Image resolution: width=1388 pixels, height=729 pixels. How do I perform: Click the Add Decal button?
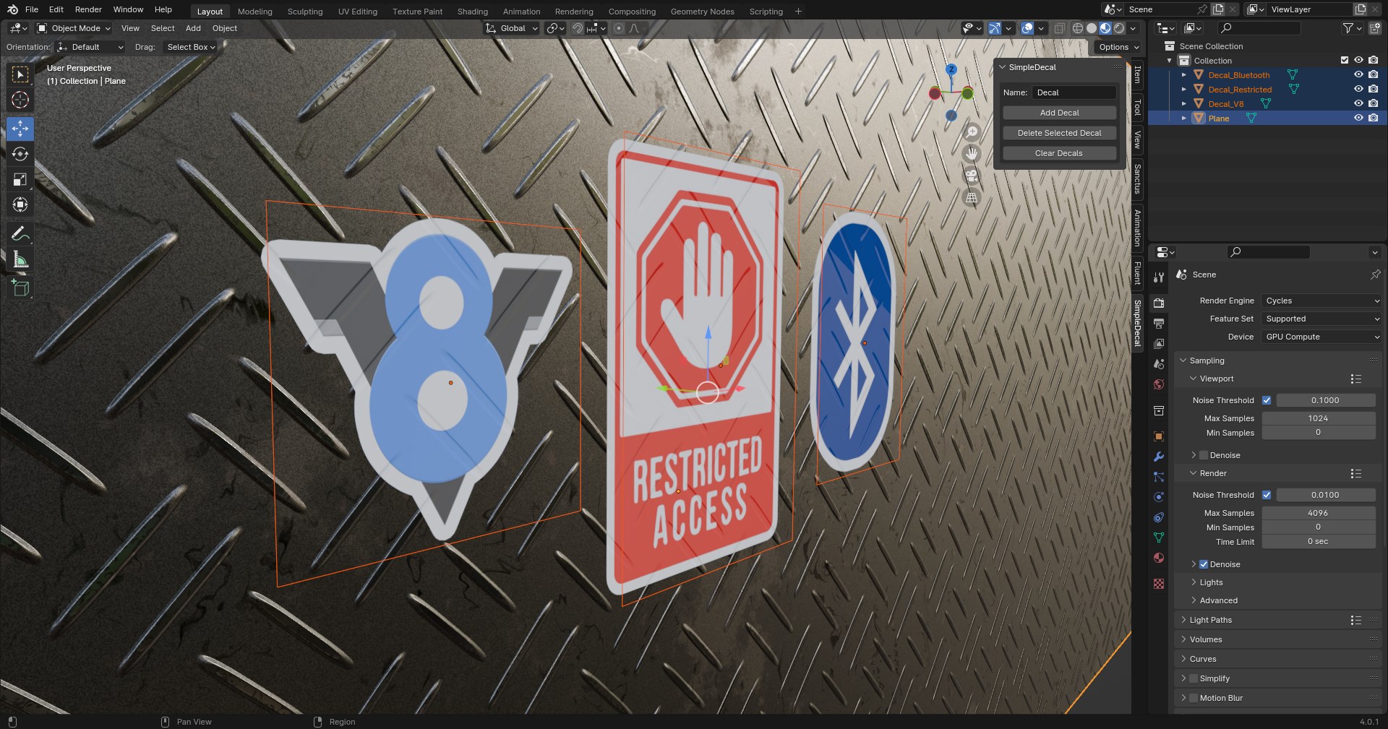click(x=1059, y=113)
